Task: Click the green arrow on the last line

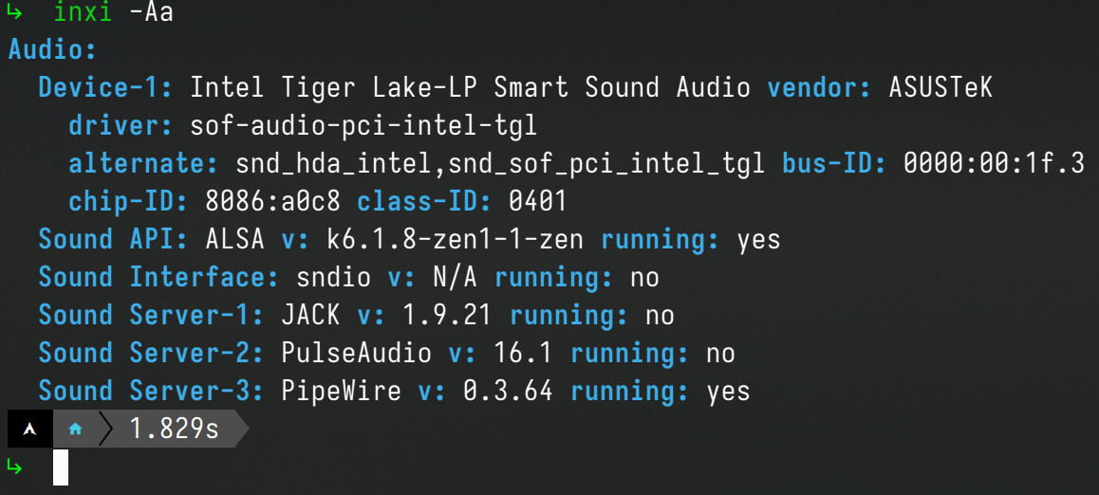Action: pyautogui.click(x=14, y=465)
